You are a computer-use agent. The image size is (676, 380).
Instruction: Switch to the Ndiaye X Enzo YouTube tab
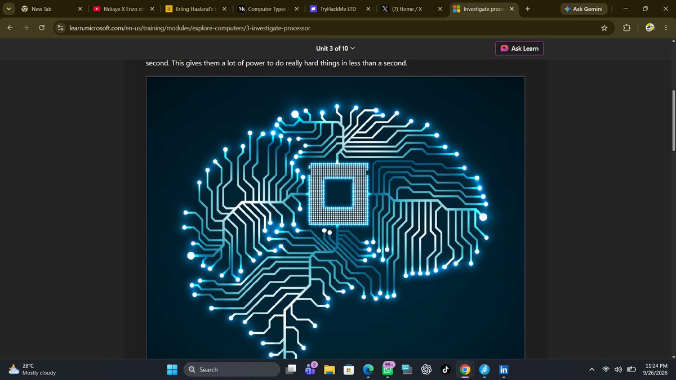click(x=124, y=9)
